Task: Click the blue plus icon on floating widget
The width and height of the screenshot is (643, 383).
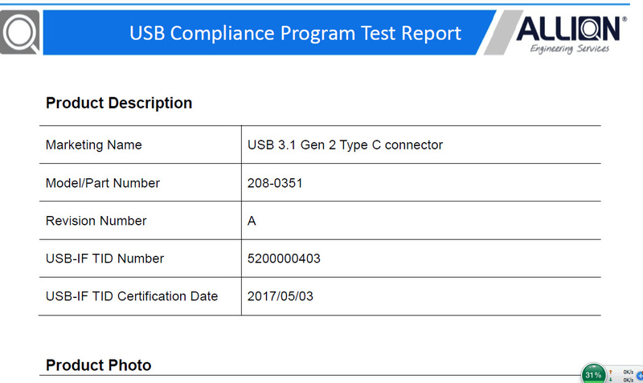Action: (640, 376)
